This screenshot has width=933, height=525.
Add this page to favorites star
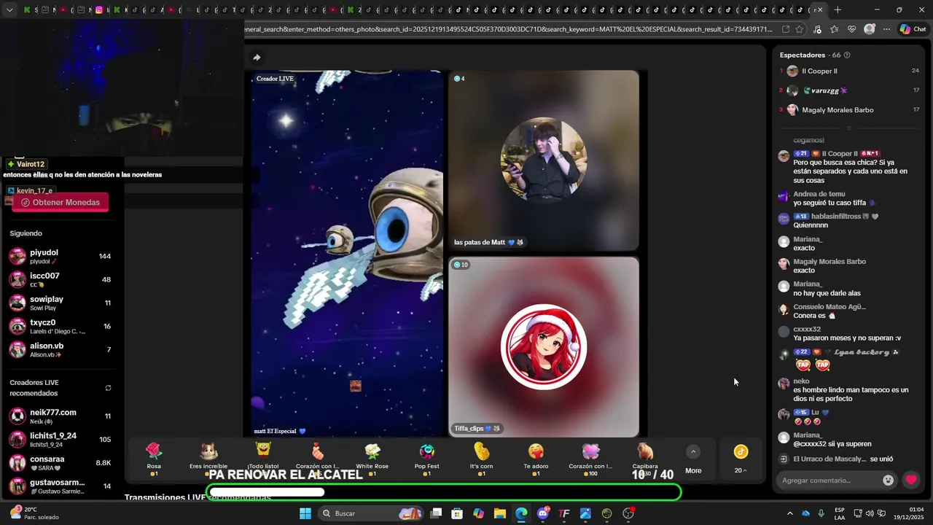tap(800, 29)
